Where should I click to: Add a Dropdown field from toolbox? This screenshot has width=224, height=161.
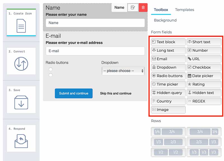(x=168, y=67)
